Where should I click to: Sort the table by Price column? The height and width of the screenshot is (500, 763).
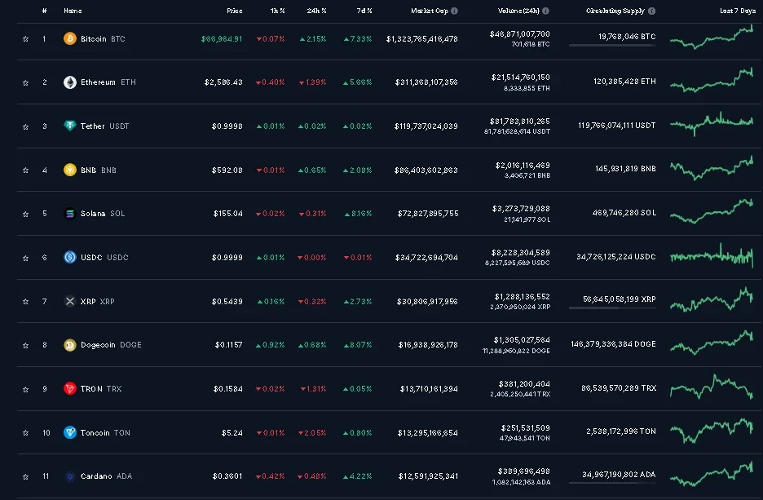pyautogui.click(x=235, y=11)
